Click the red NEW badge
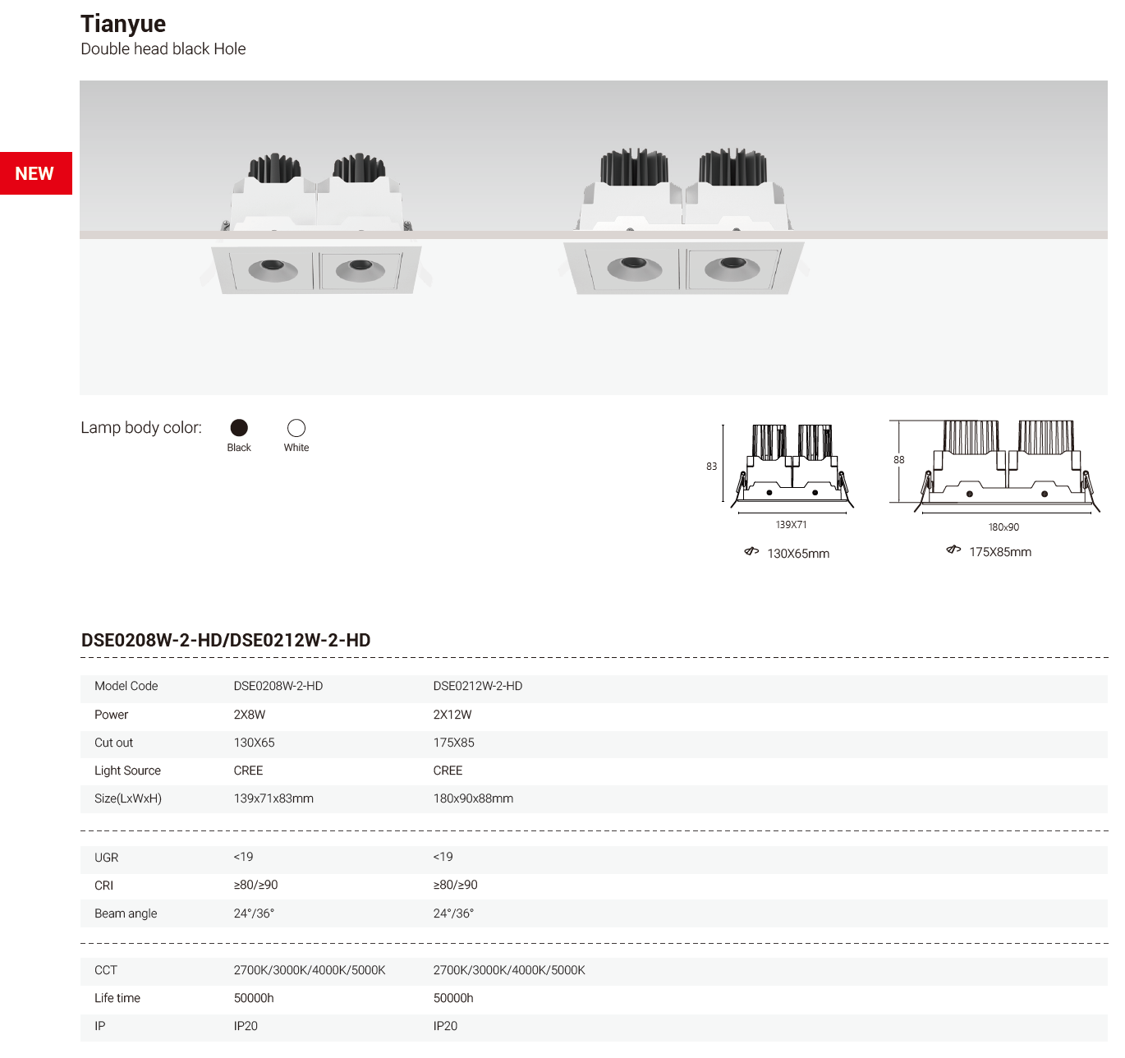The image size is (1125, 1058). click(35, 173)
